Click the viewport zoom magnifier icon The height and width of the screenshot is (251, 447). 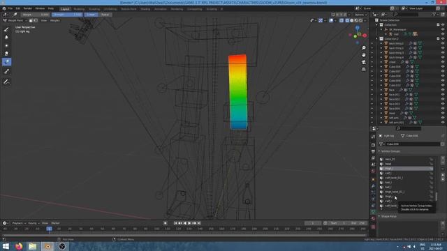tap(363, 48)
